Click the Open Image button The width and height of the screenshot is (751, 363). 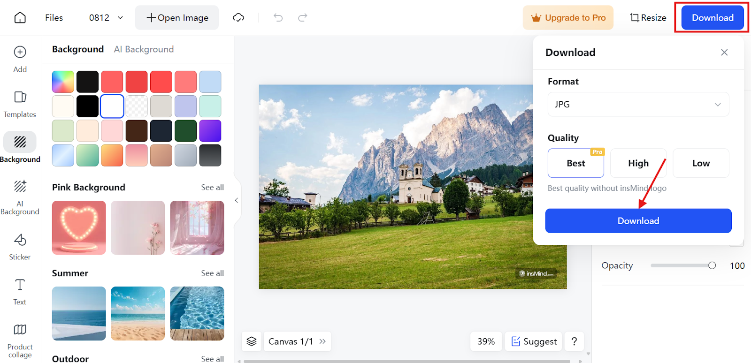tap(177, 18)
